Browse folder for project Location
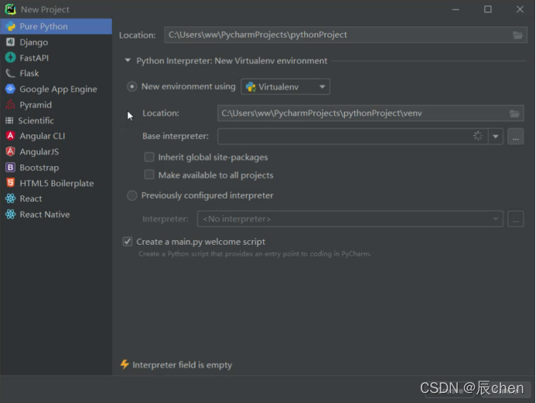Viewport: 536px width, 403px height. pos(517,35)
